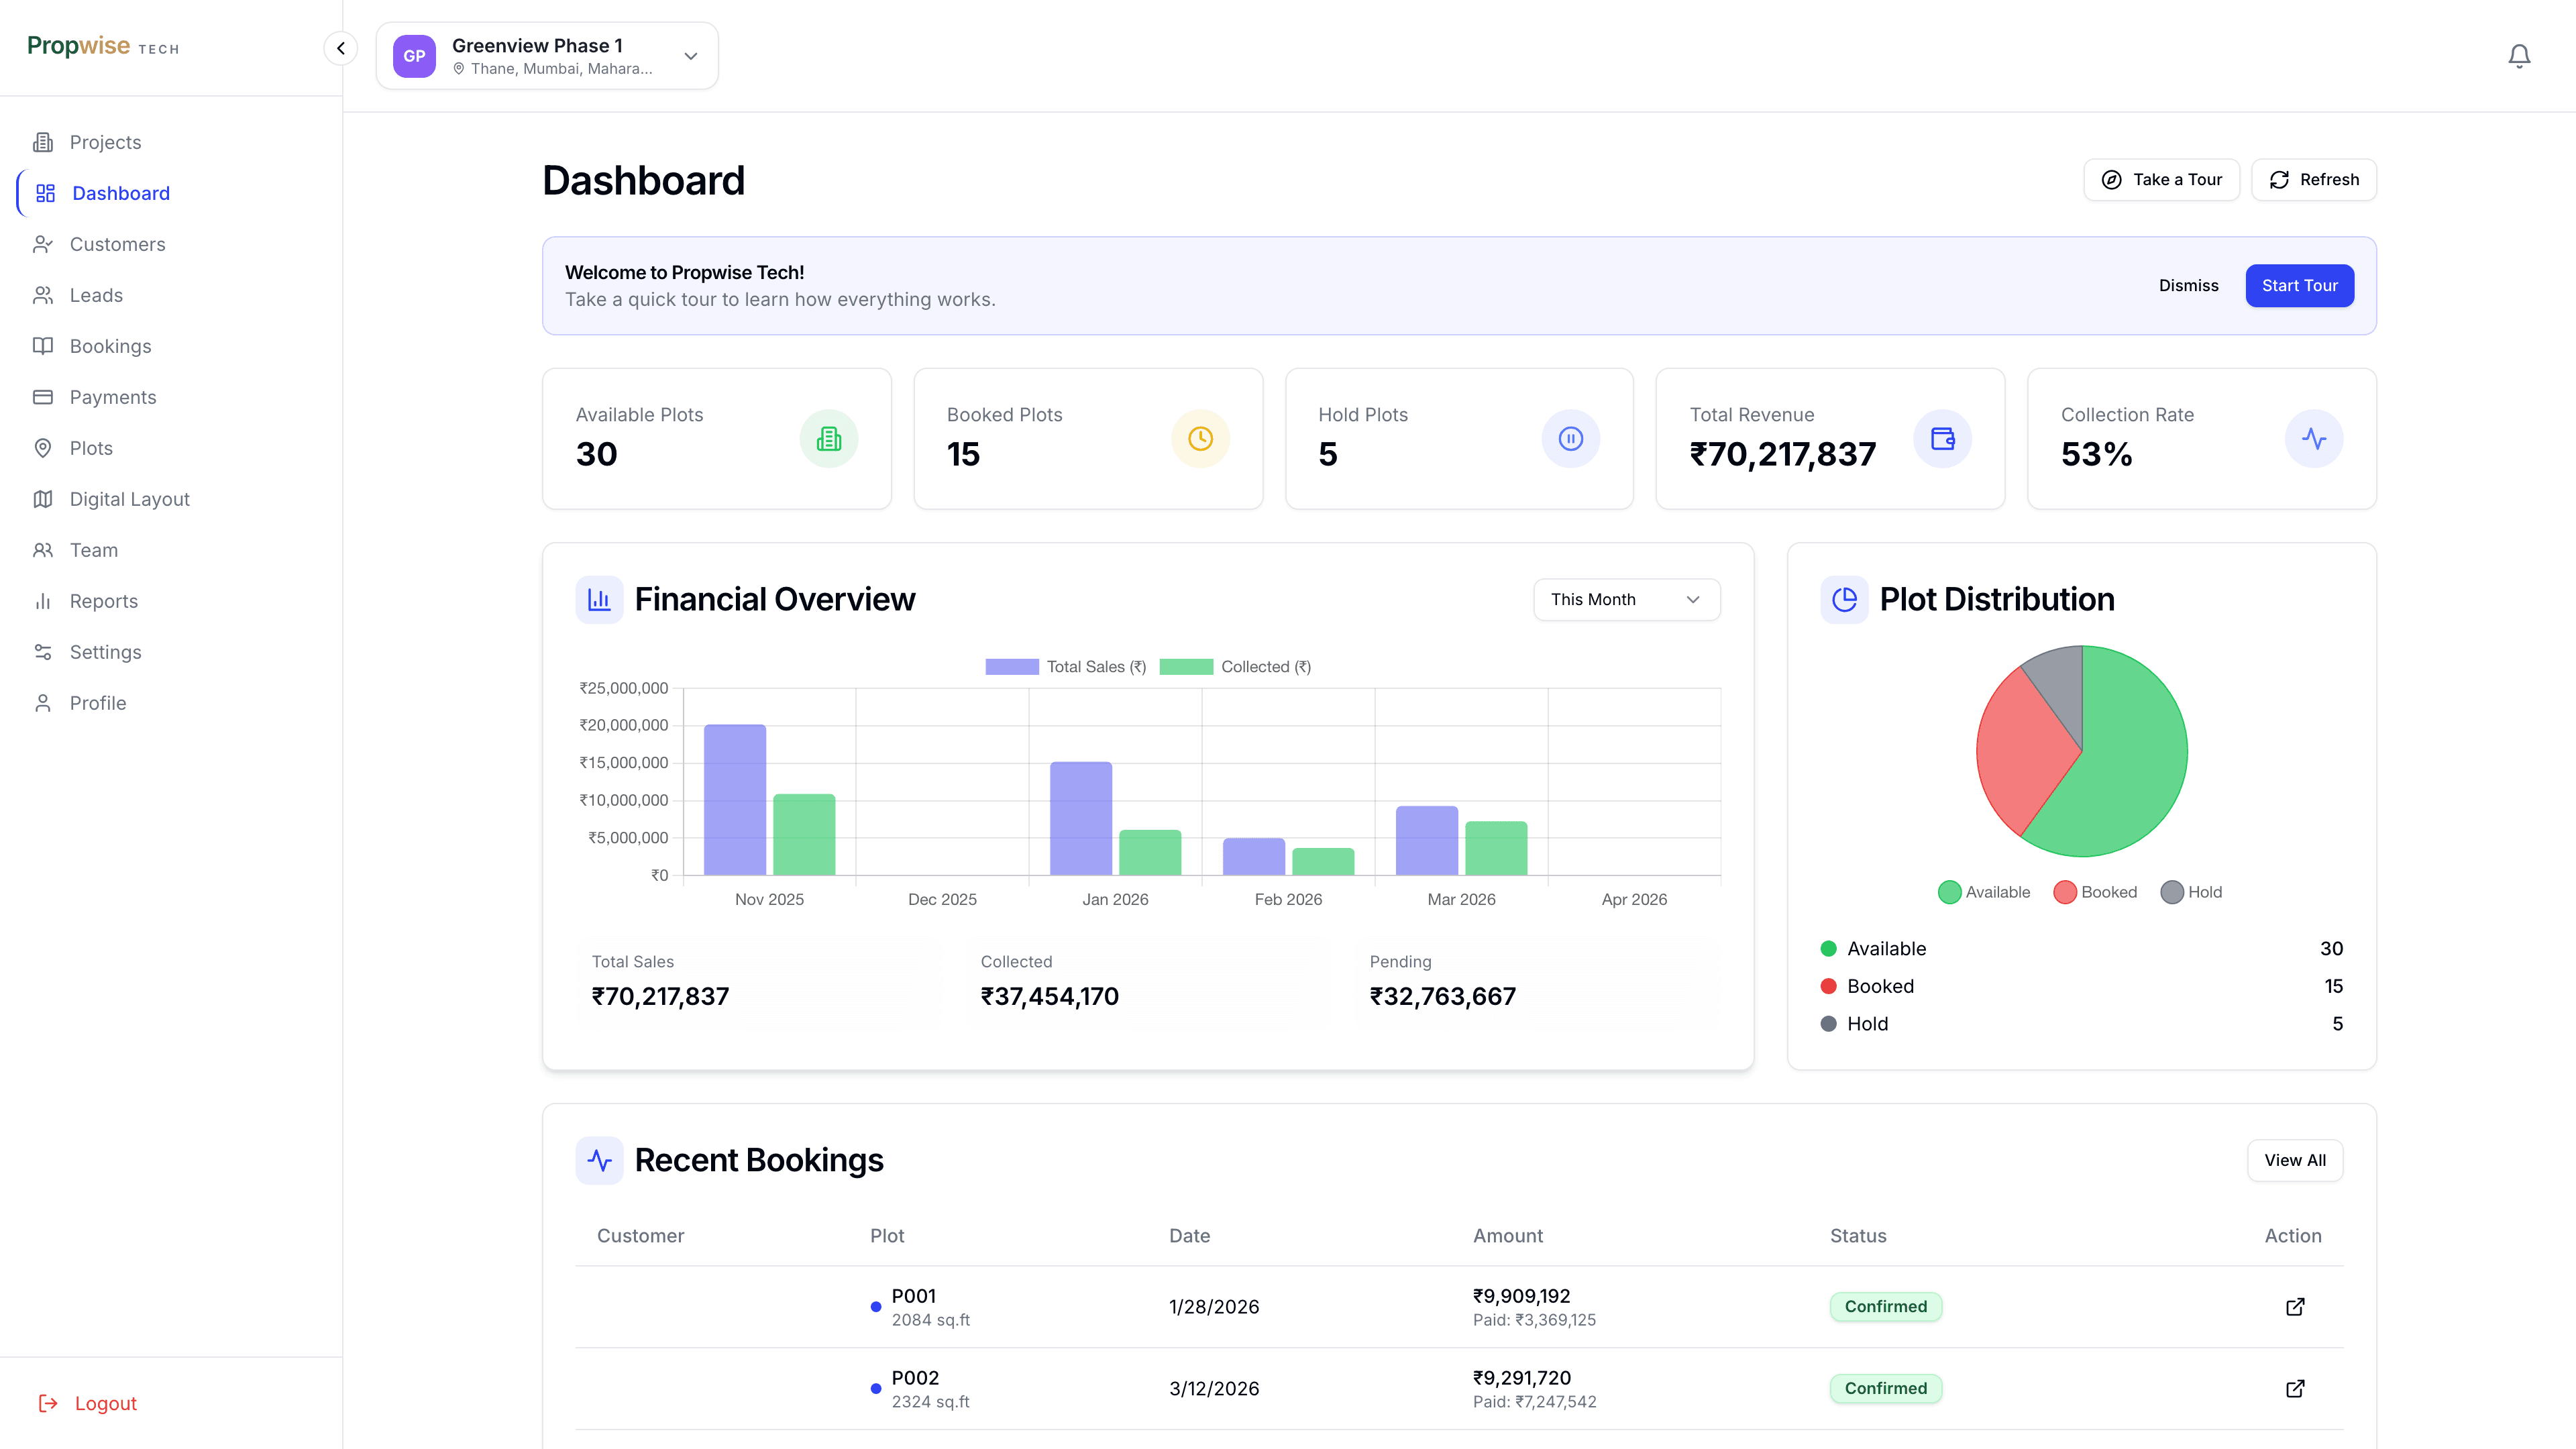Toggle the Collected chart legend item
Image resolution: width=2576 pixels, height=1449 pixels.
1235,667
